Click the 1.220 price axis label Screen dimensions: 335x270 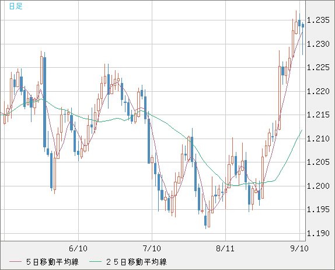pyautogui.click(x=318, y=91)
